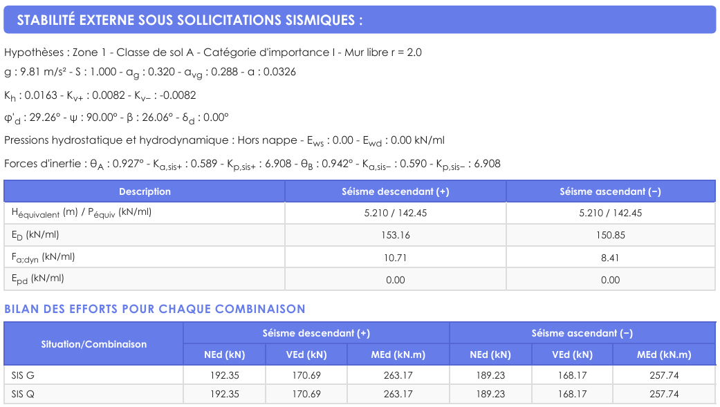This screenshot has height=407, width=720.
Task: Click Epd value 0.00 under Séisme ascendant
Action: [x=610, y=280]
